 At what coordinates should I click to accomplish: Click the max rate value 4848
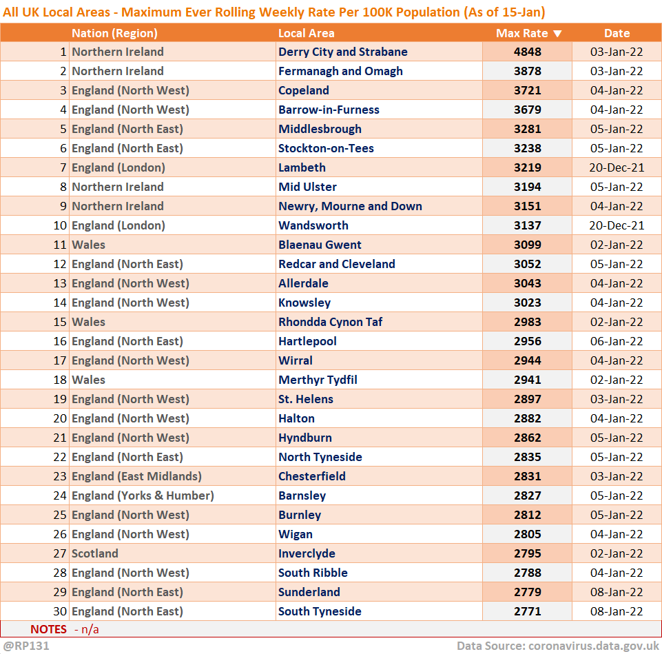[x=527, y=52]
